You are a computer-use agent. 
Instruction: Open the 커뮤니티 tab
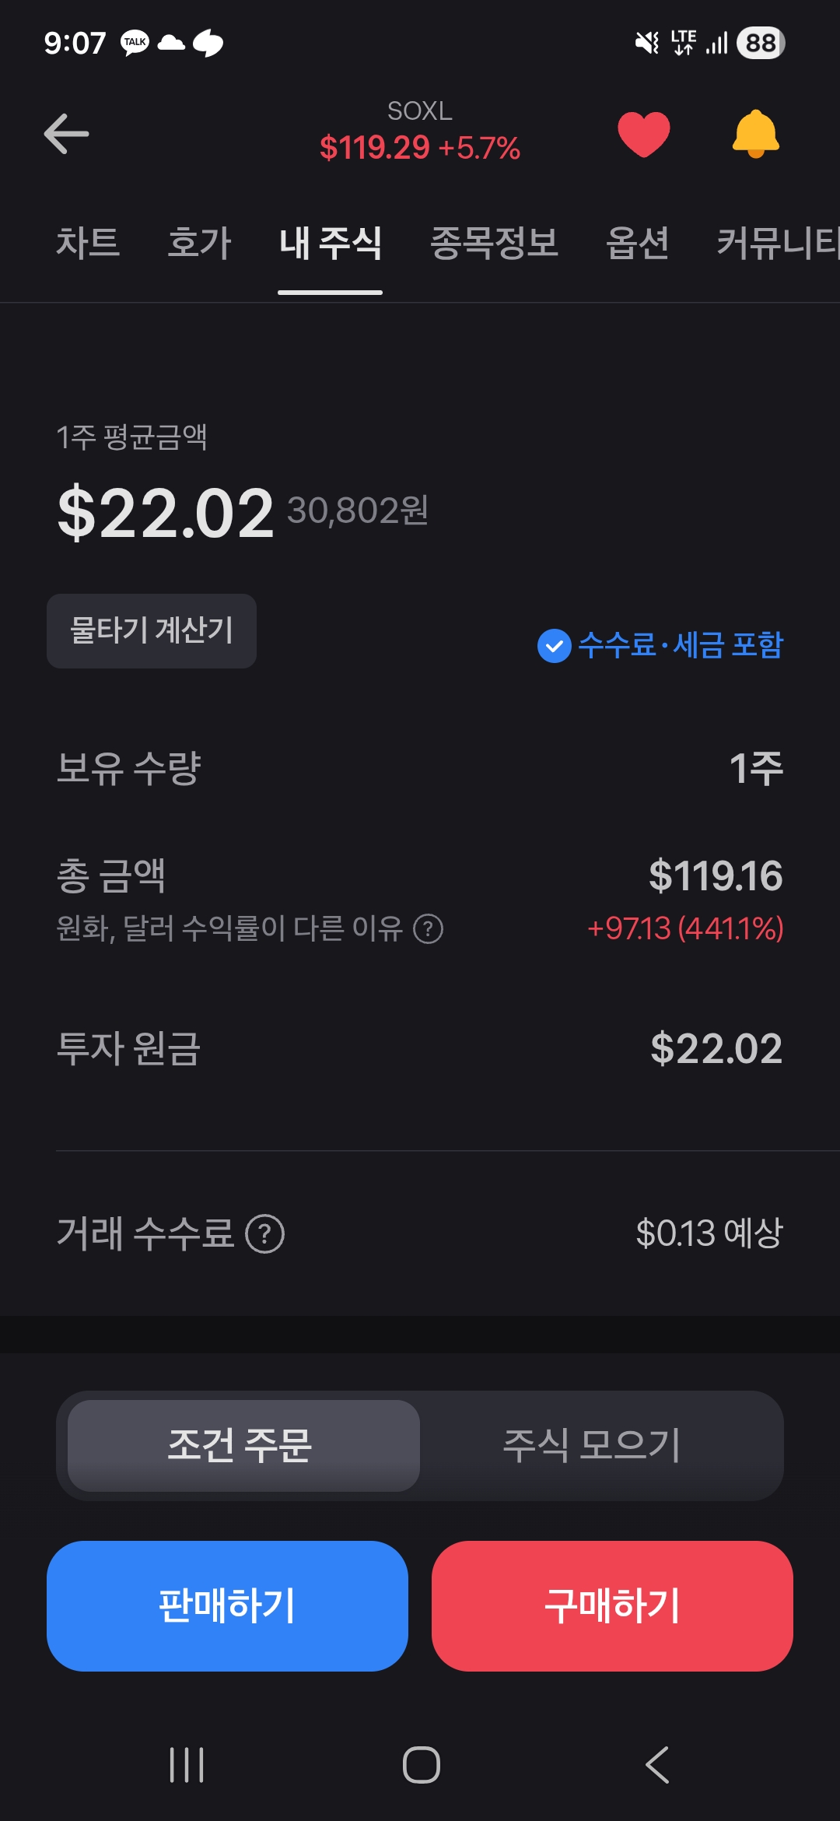pyautogui.click(x=778, y=243)
